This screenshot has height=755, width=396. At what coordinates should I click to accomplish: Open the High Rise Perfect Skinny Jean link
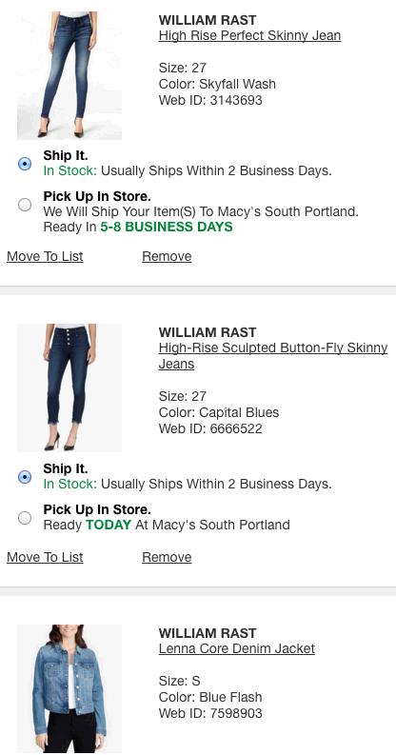[249, 35]
